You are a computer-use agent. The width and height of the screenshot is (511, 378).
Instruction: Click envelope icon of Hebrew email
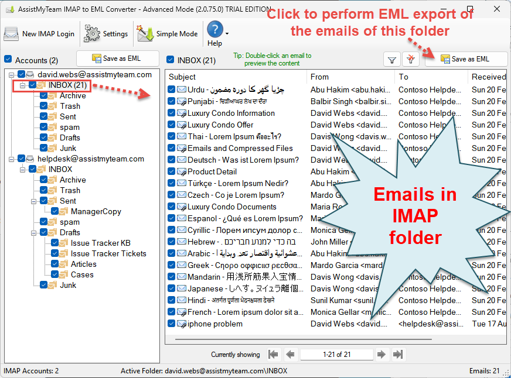pos(182,242)
